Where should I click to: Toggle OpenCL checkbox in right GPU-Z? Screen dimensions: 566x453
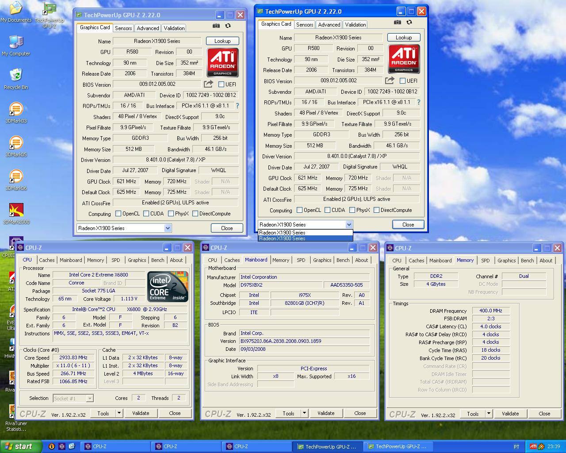pyautogui.click(x=299, y=210)
